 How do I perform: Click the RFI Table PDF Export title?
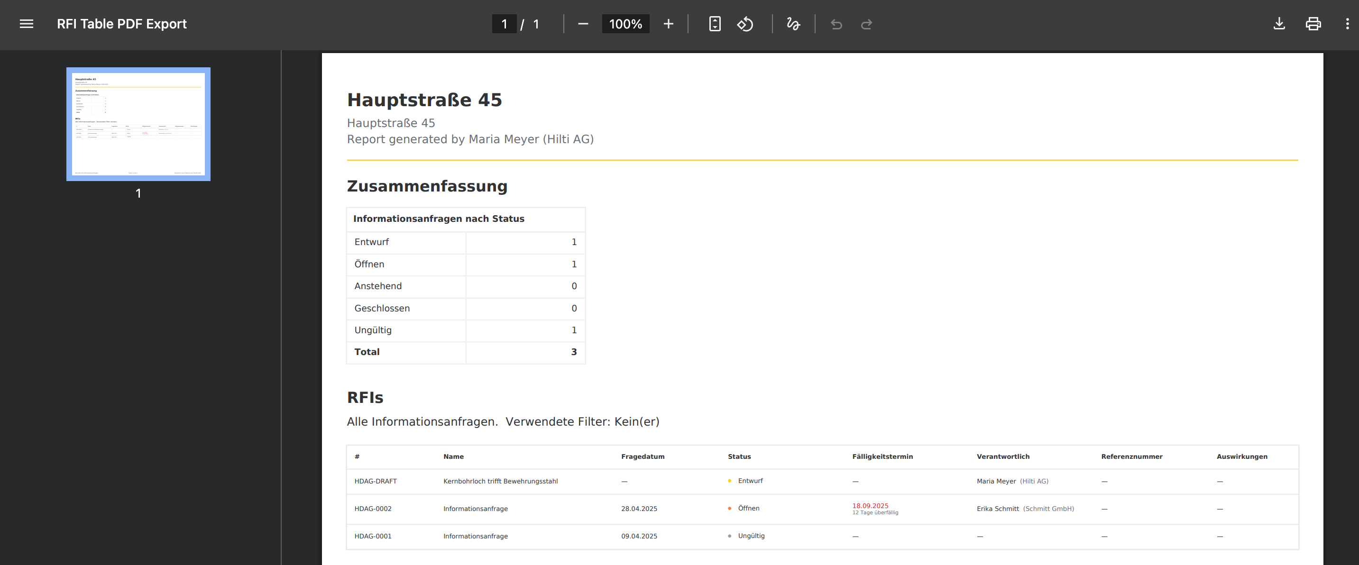tap(121, 24)
